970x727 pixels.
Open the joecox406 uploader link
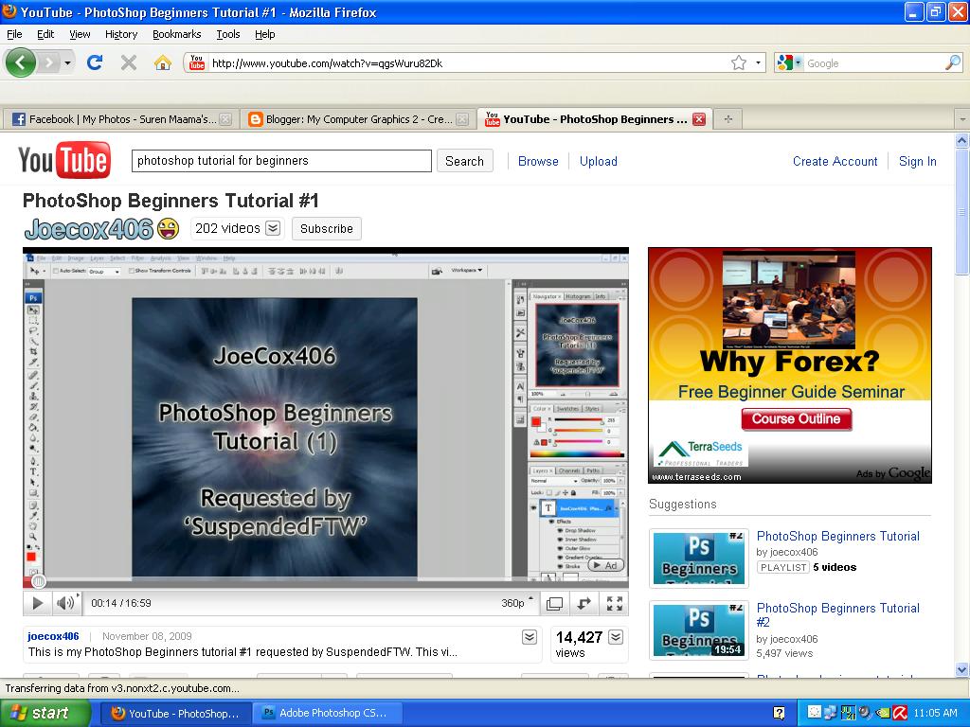[53, 636]
